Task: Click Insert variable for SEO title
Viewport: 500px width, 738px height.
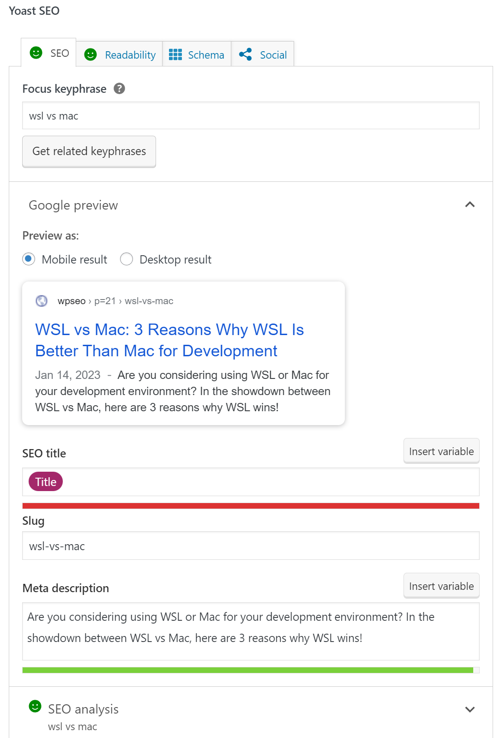Action: 441,451
